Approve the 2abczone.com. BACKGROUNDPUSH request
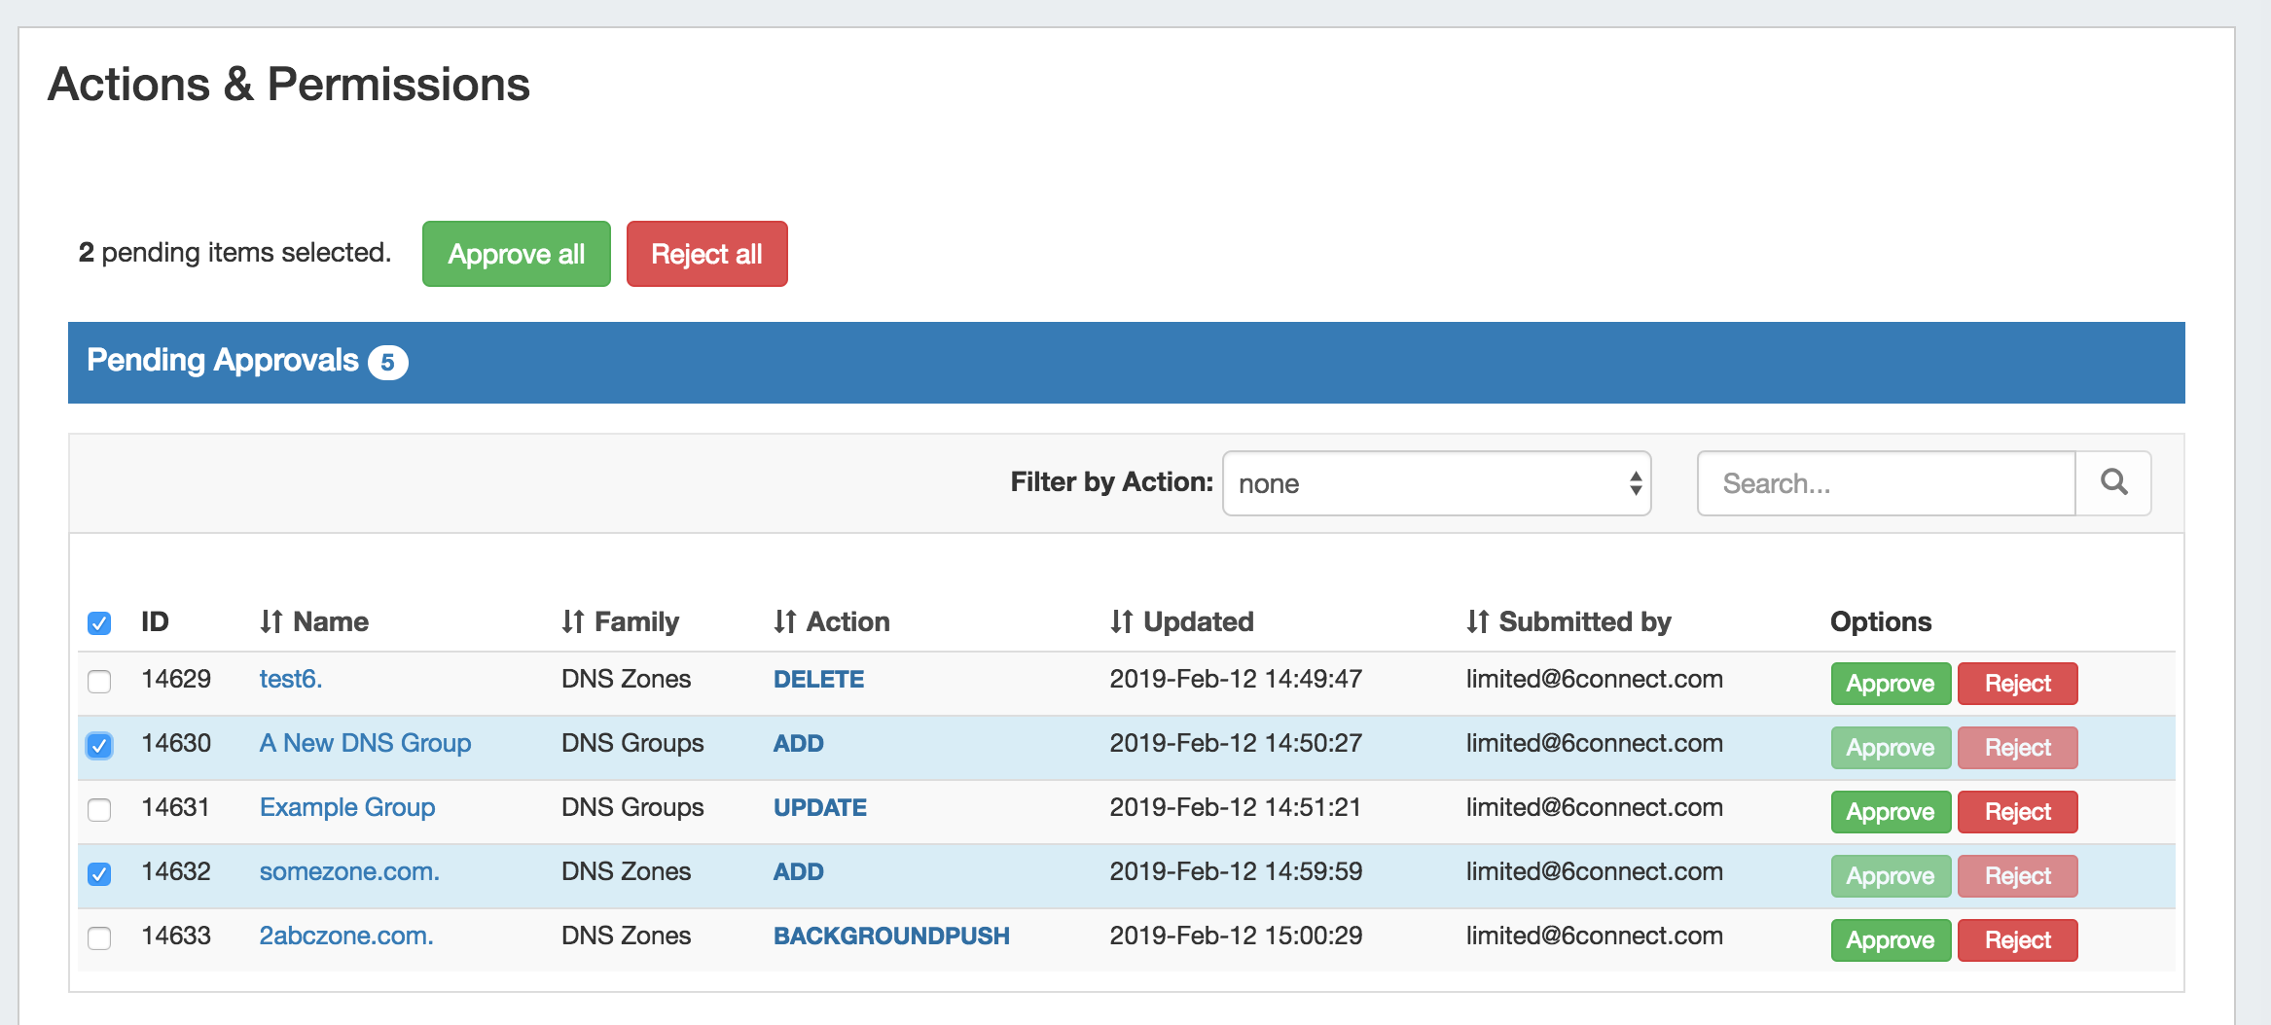The width and height of the screenshot is (2271, 1025). coord(1890,940)
